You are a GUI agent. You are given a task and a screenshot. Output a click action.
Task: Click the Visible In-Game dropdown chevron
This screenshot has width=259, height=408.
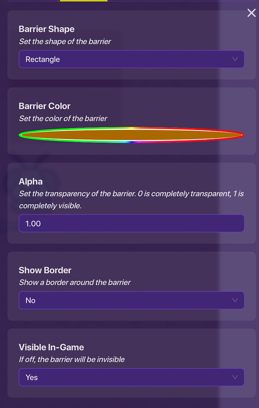(235, 377)
